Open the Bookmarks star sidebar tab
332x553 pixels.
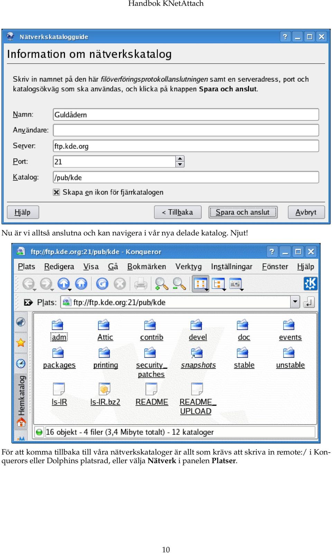coord(21,343)
